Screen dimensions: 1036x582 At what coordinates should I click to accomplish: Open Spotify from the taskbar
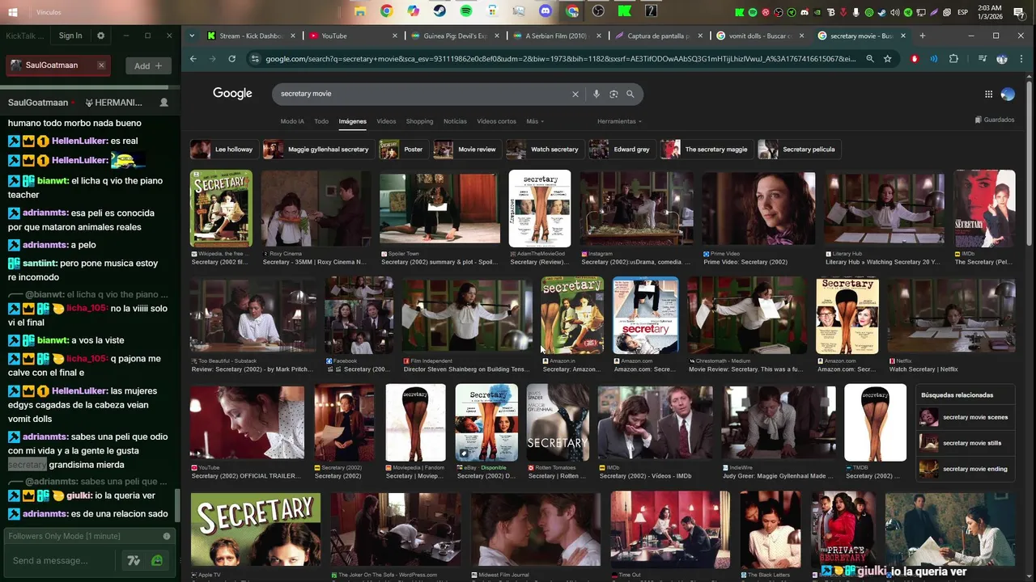(x=466, y=11)
